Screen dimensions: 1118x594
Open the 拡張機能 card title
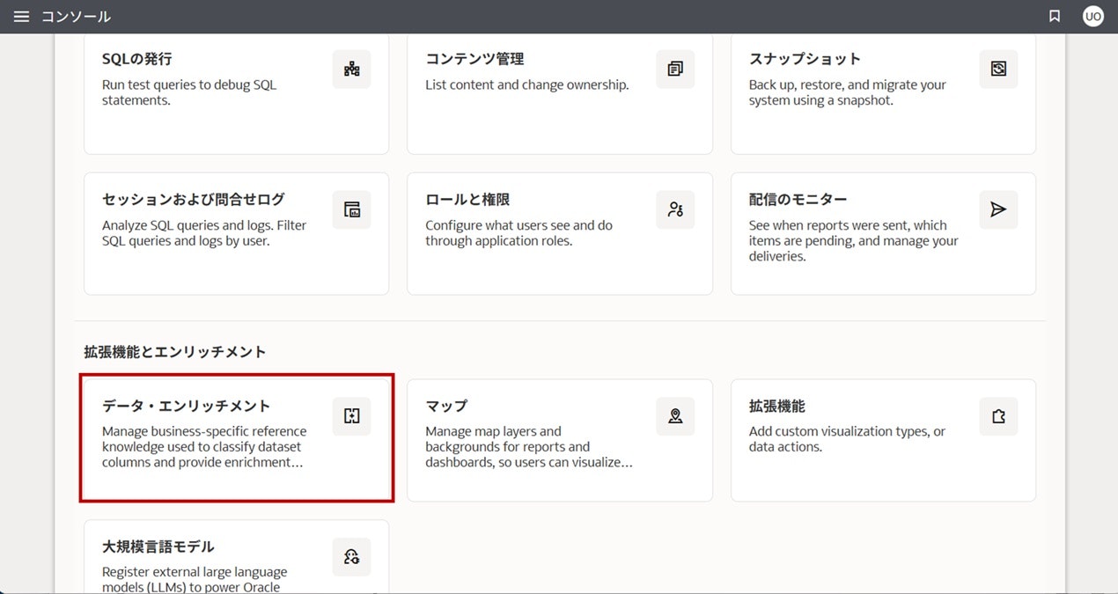(x=776, y=406)
